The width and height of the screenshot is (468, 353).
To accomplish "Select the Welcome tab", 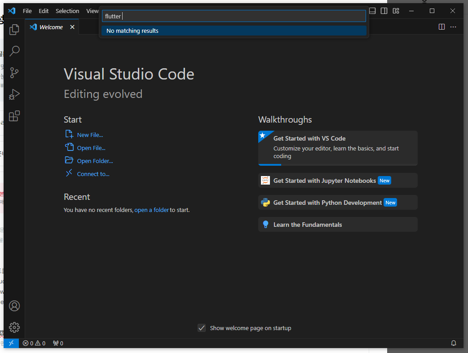I will (51, 27).
